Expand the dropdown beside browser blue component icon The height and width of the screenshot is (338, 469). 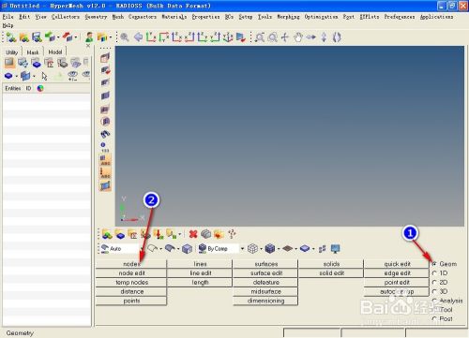tap(17, 76)
